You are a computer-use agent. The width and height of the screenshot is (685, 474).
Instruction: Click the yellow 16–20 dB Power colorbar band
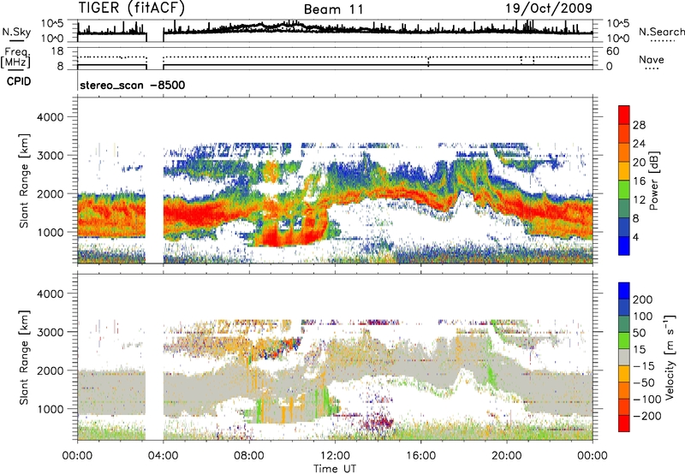click(x=624, y=171)
